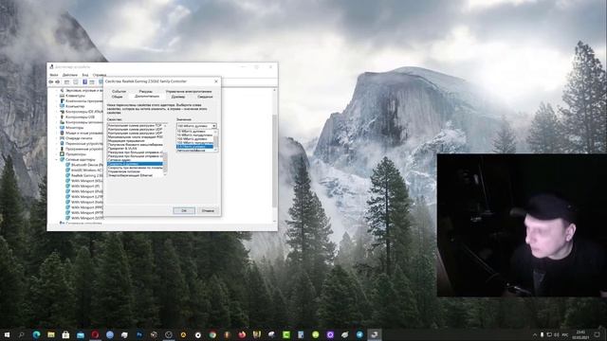Open Microsoft Store from the taskbar

point(65,334)
